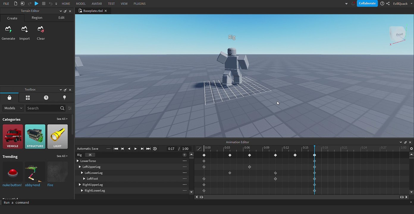The height and width of the screenshot is (214, 414).
Task: Switch to the AVATAR ribbon tab
Action: pos(97,4)
